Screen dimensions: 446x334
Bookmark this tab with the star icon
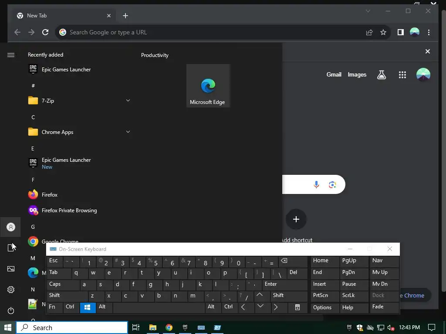coord(383,32)
